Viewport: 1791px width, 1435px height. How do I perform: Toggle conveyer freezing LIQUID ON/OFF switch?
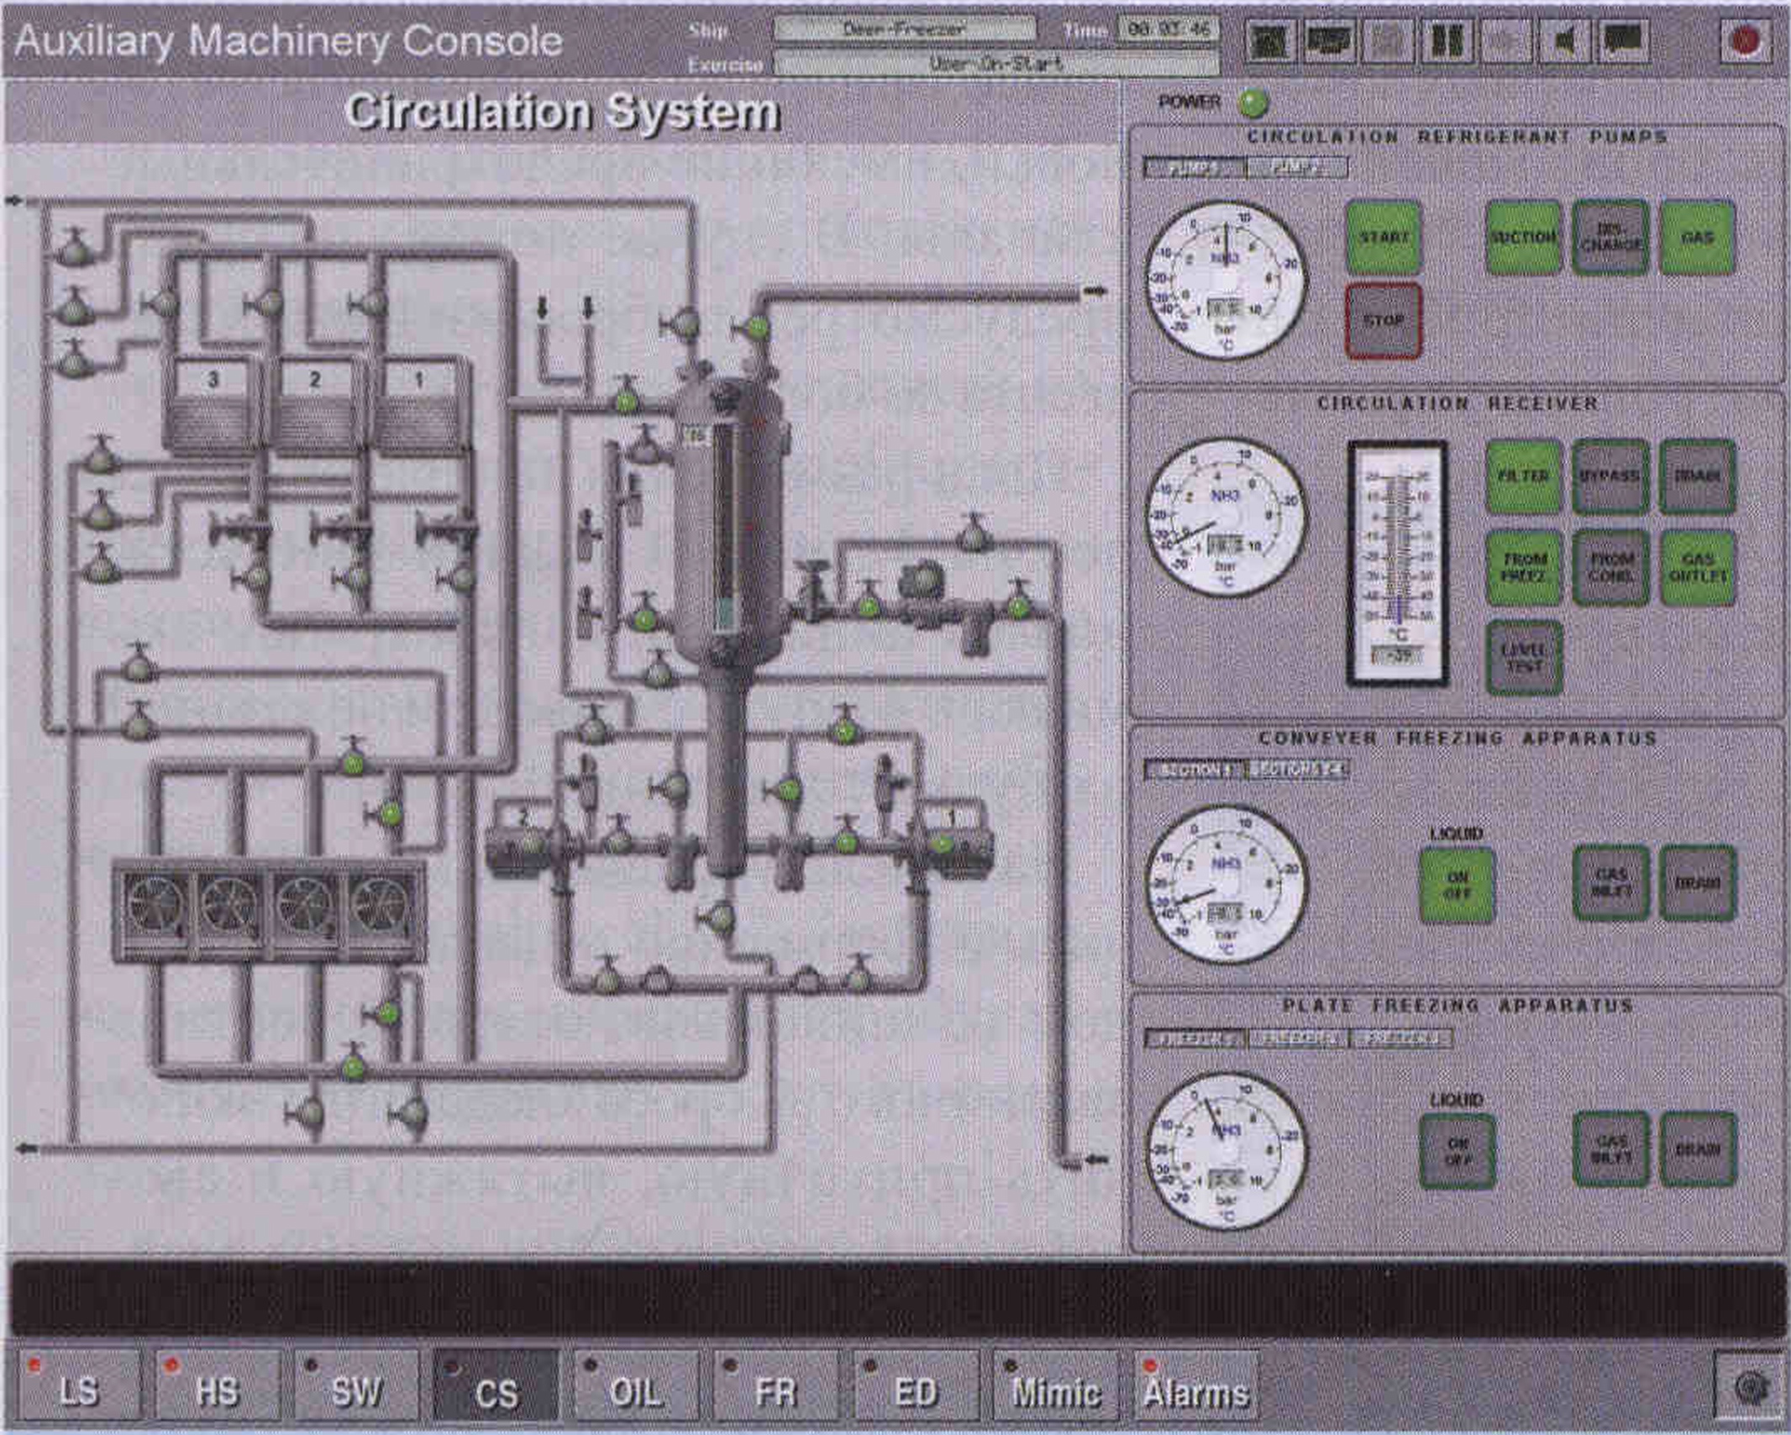tap(1457, 885)
